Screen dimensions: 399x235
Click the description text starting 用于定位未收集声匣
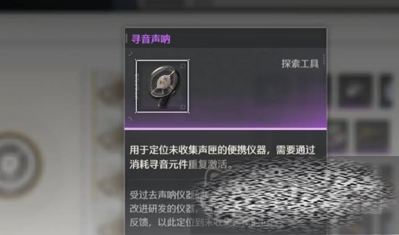coord(223,157)
